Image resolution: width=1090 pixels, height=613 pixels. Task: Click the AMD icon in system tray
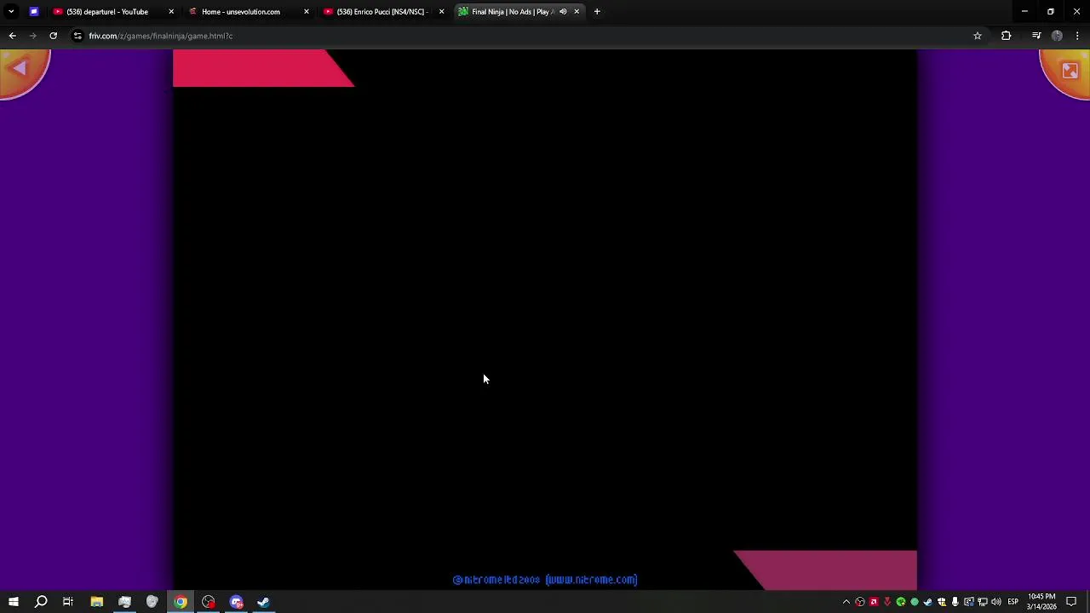pos(874,602)
